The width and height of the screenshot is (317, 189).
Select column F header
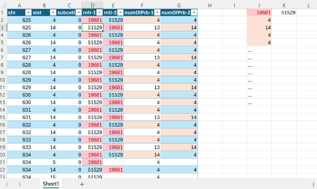[x=142, y=5]
